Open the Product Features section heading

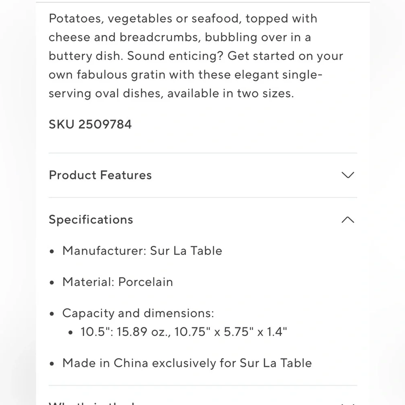tap(100, 175)
